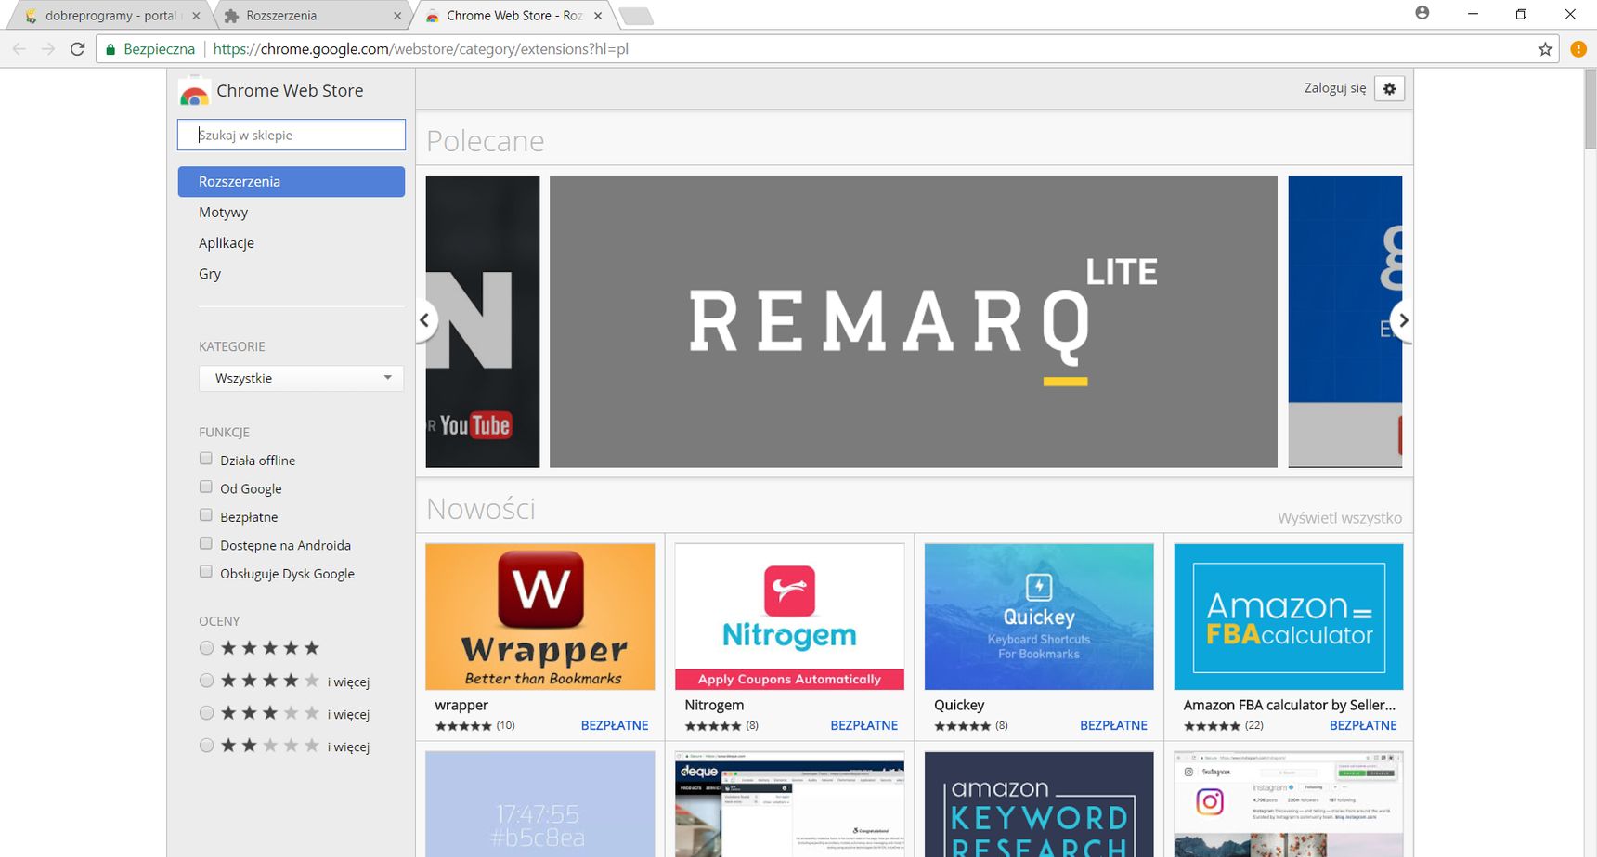The image size is (1597, 857).
Task: Open the Quickey extension thumbnail
Action: [1039, 617]
